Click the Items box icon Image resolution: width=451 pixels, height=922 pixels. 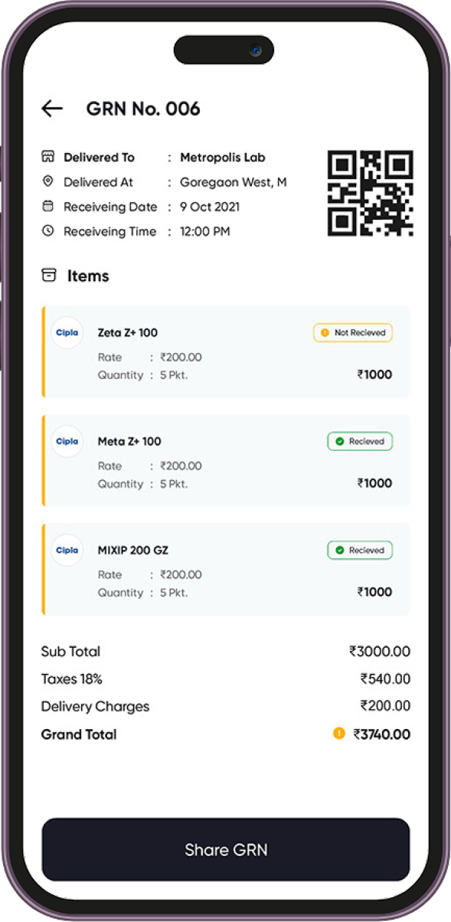(49, 275)
